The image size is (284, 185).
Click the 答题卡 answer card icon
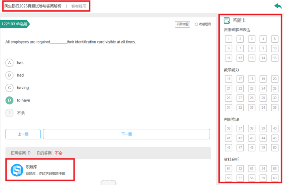[x=227, y=20]
